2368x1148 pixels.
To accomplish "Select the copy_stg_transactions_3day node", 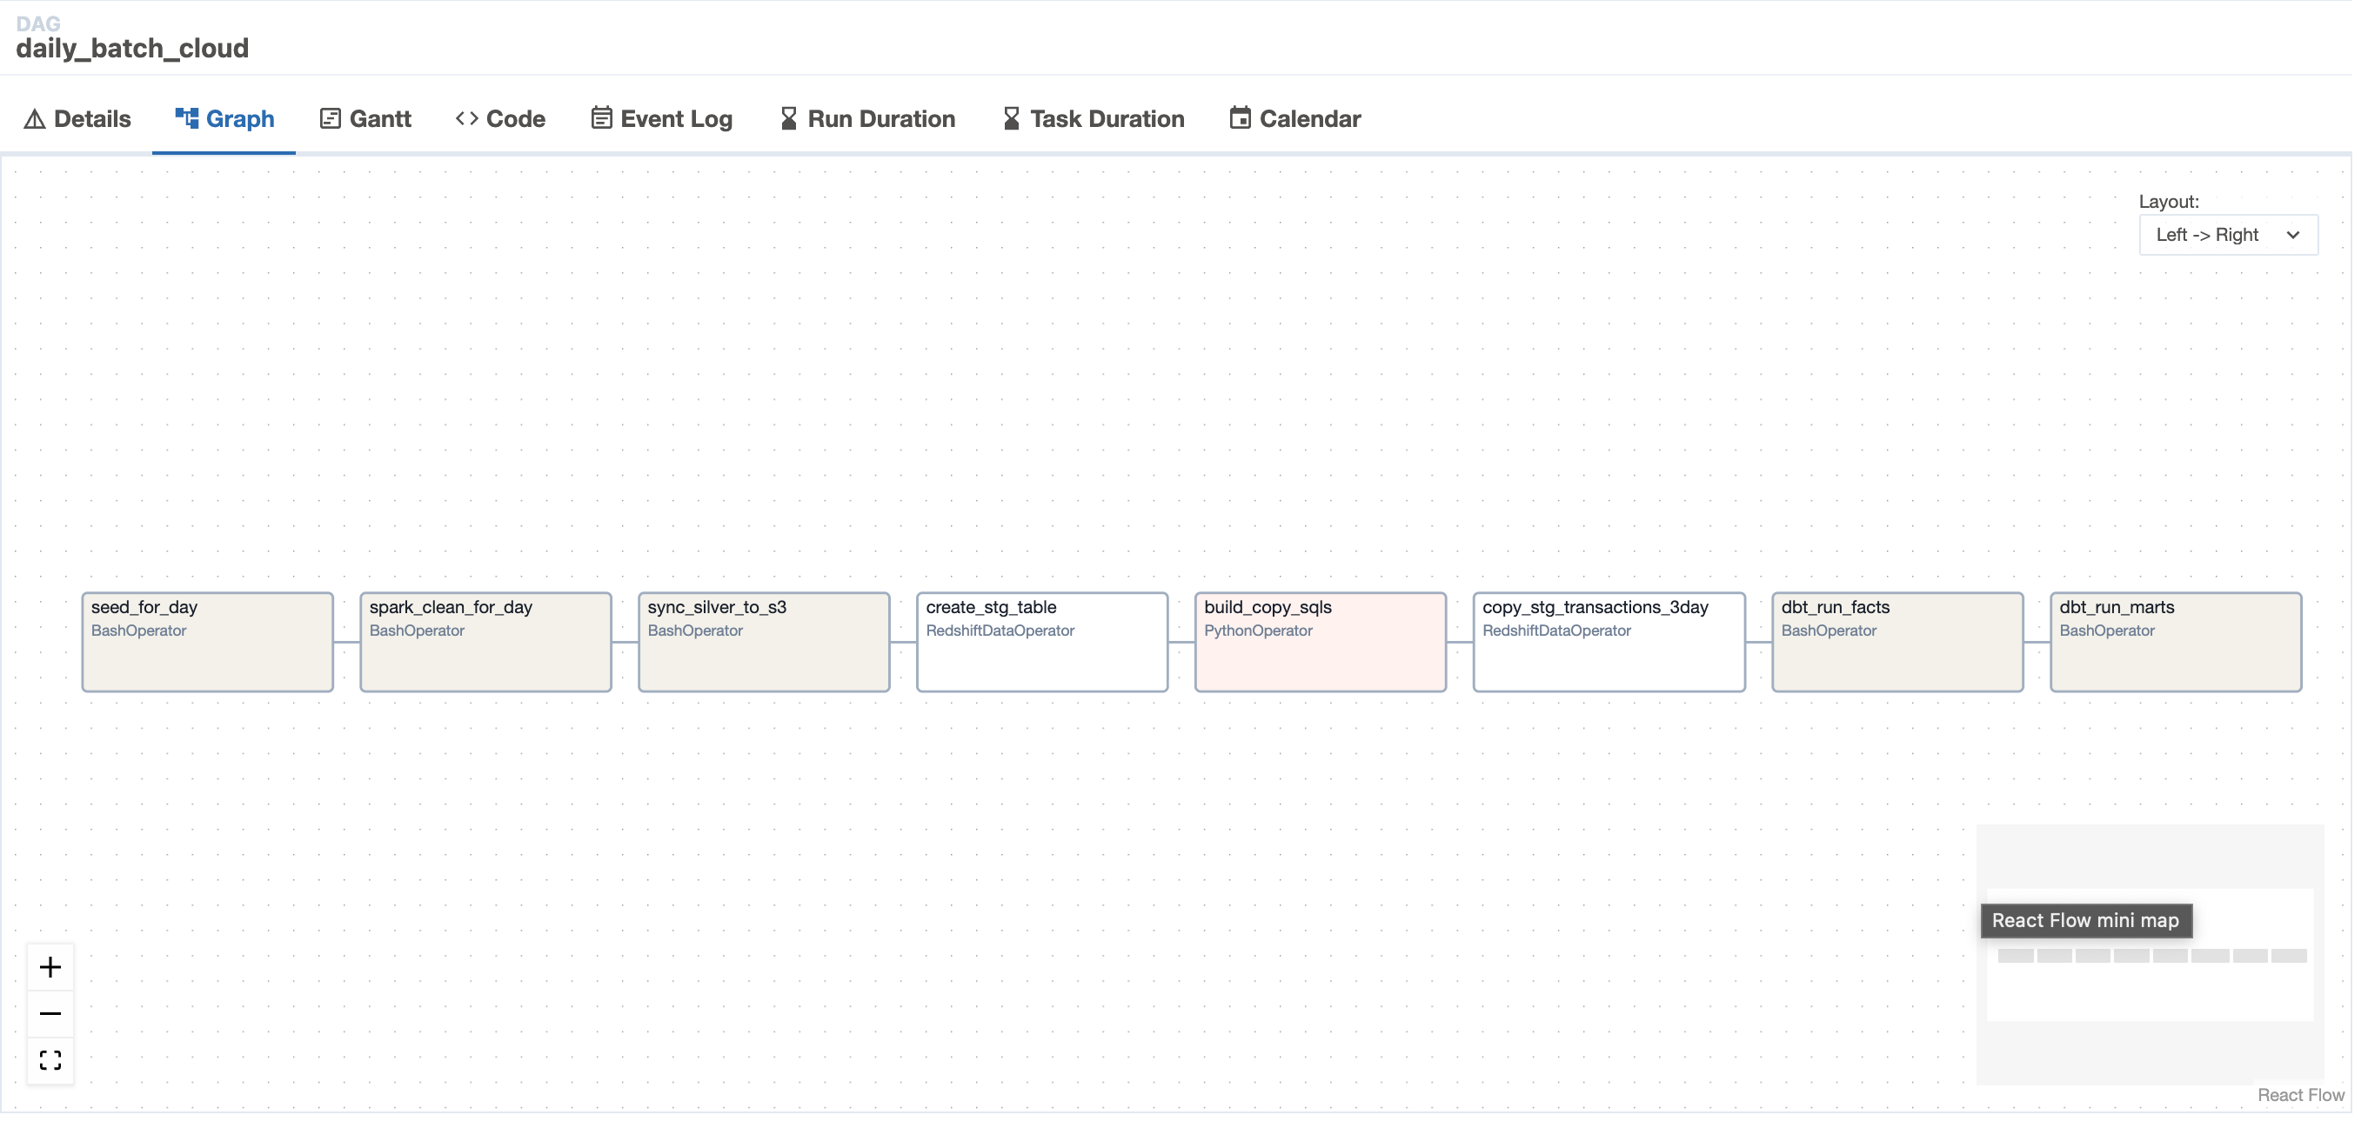I will tap(1609, 642).
